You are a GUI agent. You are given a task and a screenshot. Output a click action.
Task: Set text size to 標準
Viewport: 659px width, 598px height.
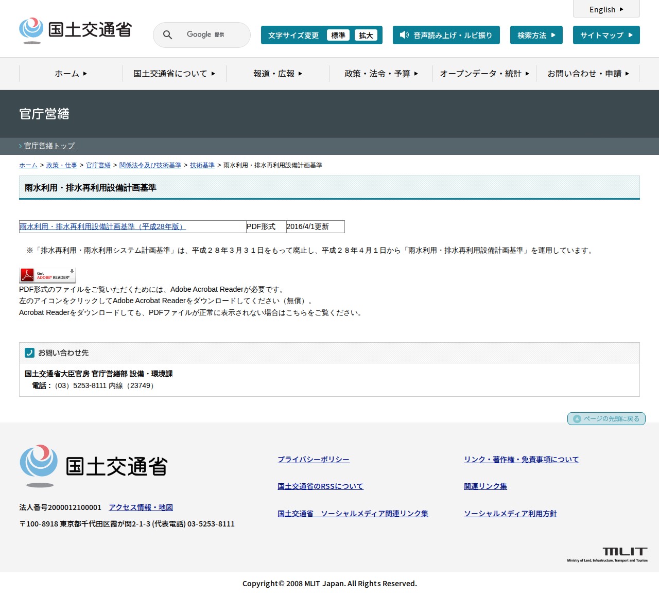click(338, 35)
